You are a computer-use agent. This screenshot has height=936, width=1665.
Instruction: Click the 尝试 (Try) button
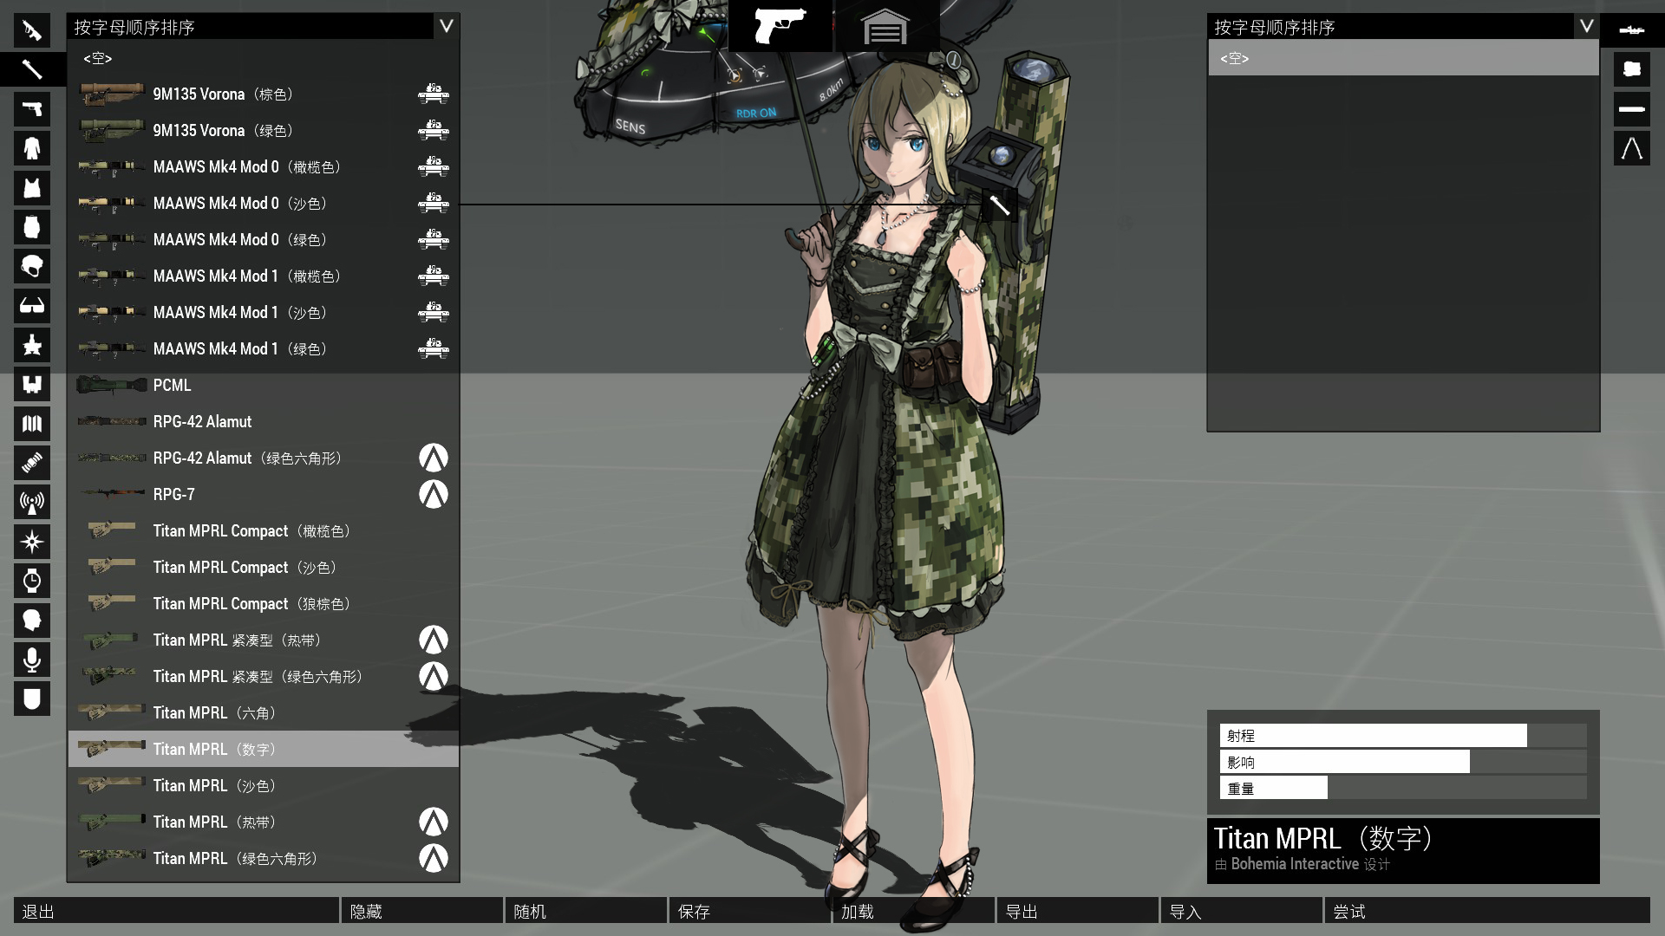(1486, 911)
